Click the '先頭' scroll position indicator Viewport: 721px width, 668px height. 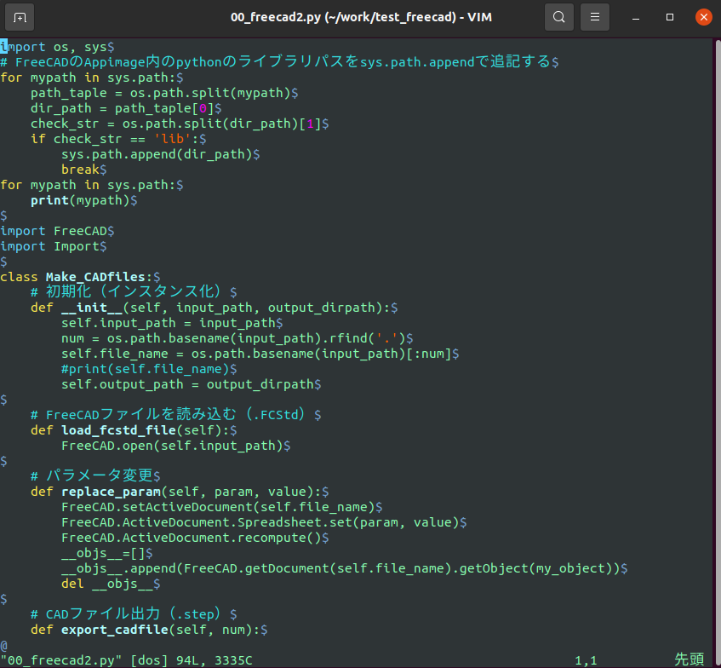690,659
